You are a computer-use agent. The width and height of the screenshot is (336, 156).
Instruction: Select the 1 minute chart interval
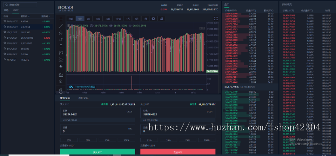click(x=80, y=19)
